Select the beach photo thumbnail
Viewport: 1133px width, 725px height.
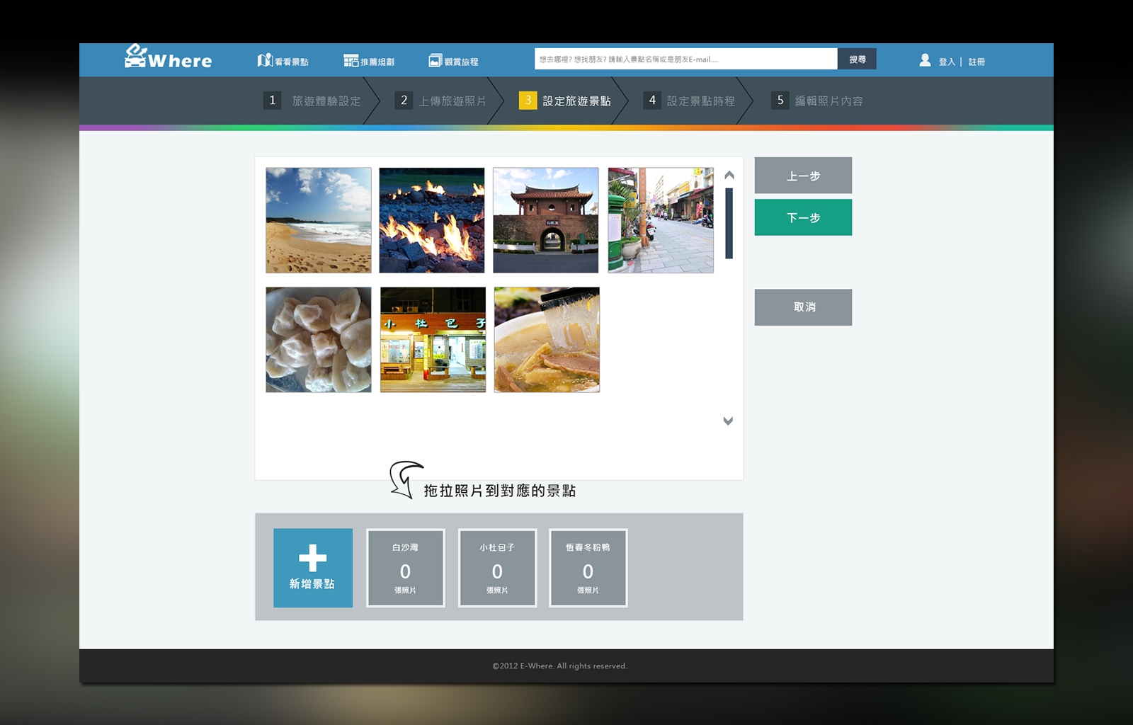tap(319, 220)
